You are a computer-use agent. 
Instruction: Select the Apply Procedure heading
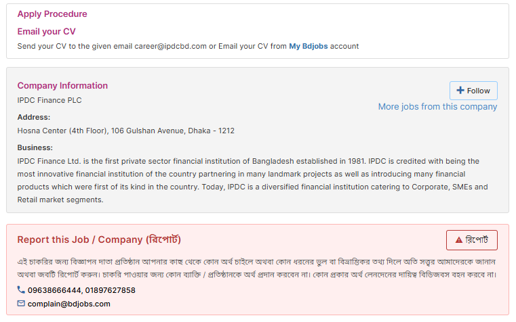click(x=52, y=14)
